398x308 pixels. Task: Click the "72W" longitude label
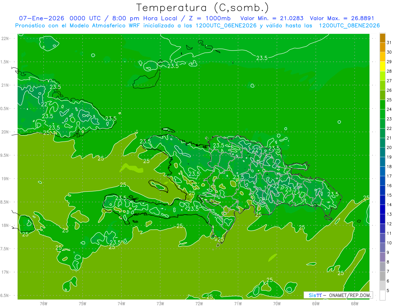[x=199, y=304]
